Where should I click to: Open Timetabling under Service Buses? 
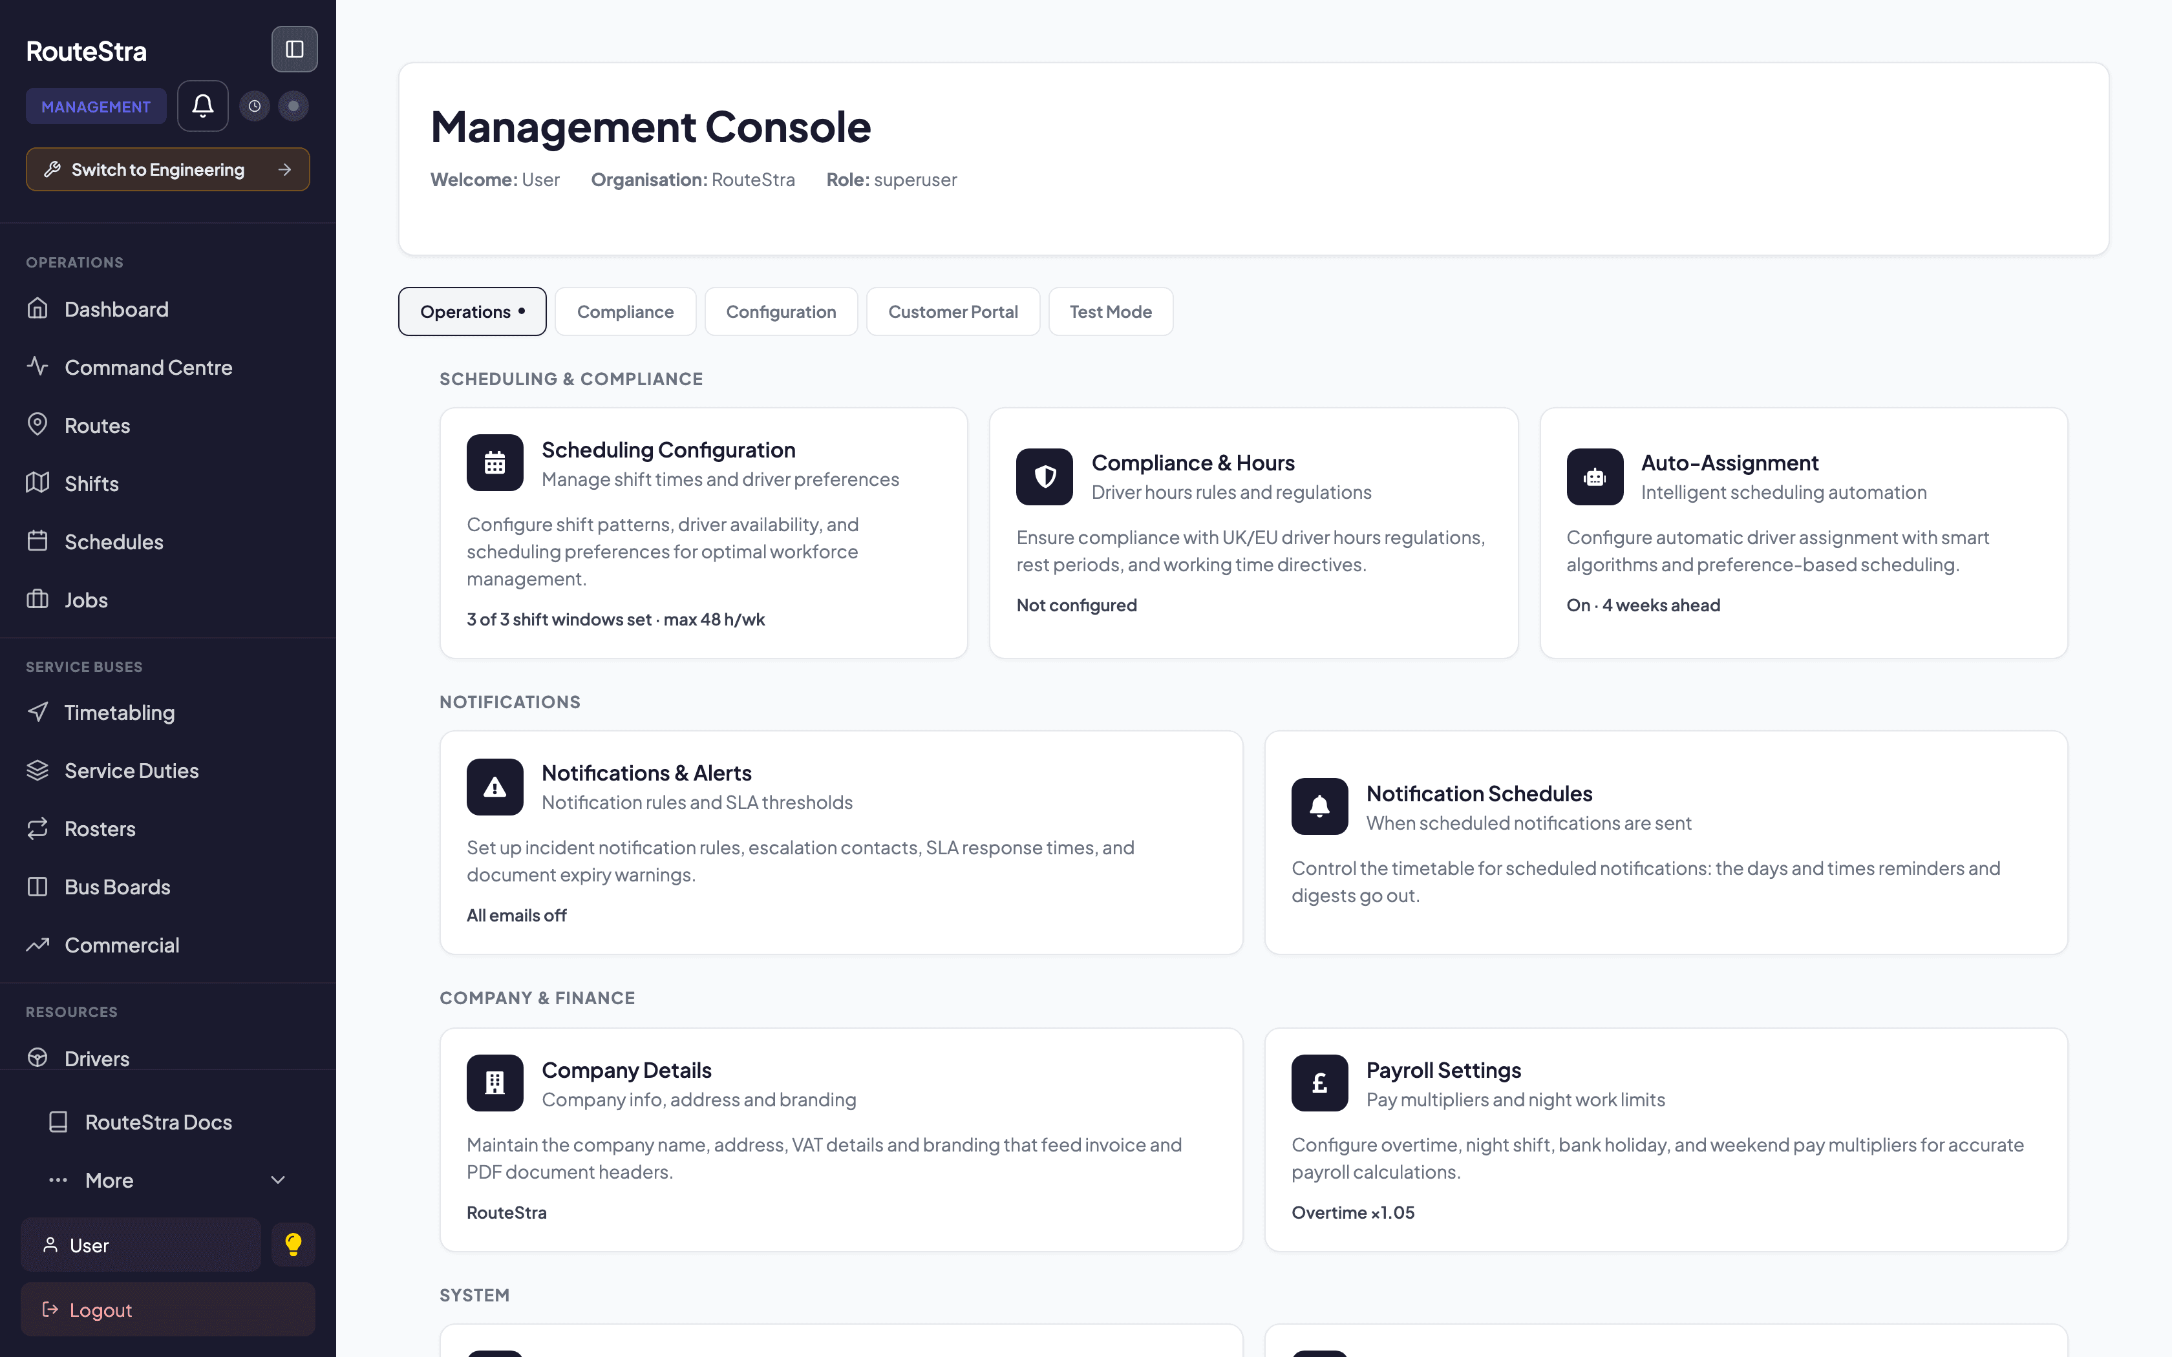168,713
